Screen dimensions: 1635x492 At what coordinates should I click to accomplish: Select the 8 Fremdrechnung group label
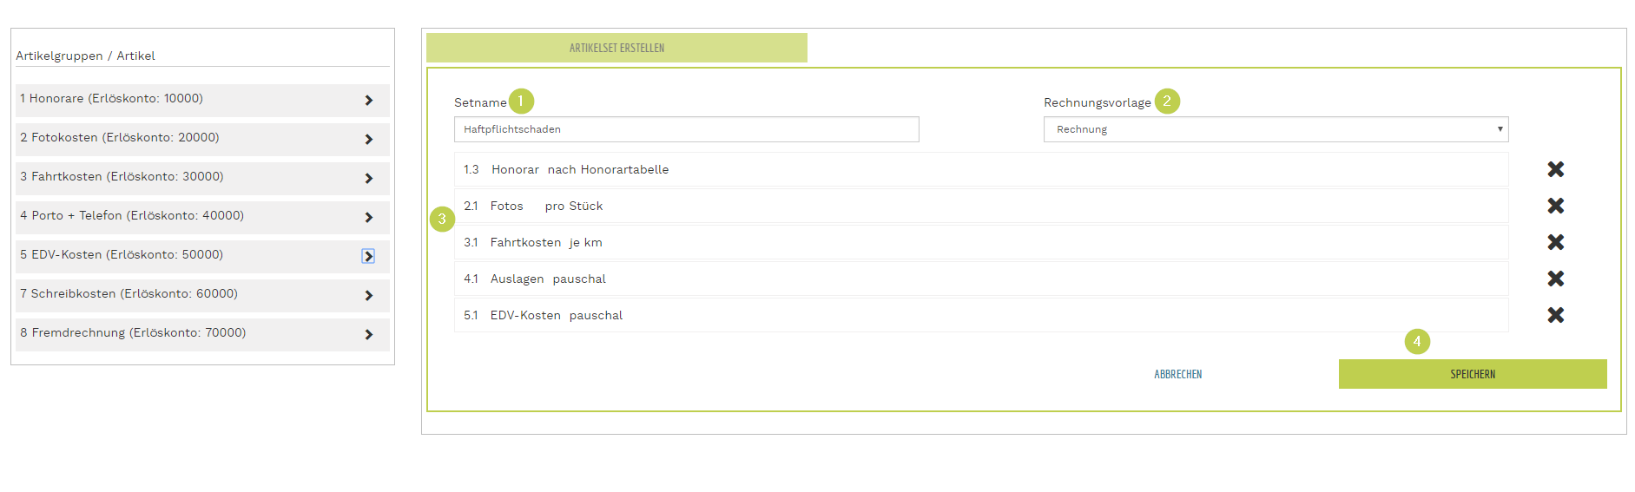pos(134,333)
